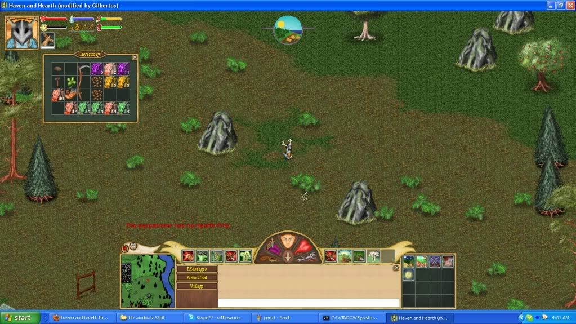Open equipment via sword icon in the arch menu
The width and height of the screenshot is (576, 324).
point(272,245)
